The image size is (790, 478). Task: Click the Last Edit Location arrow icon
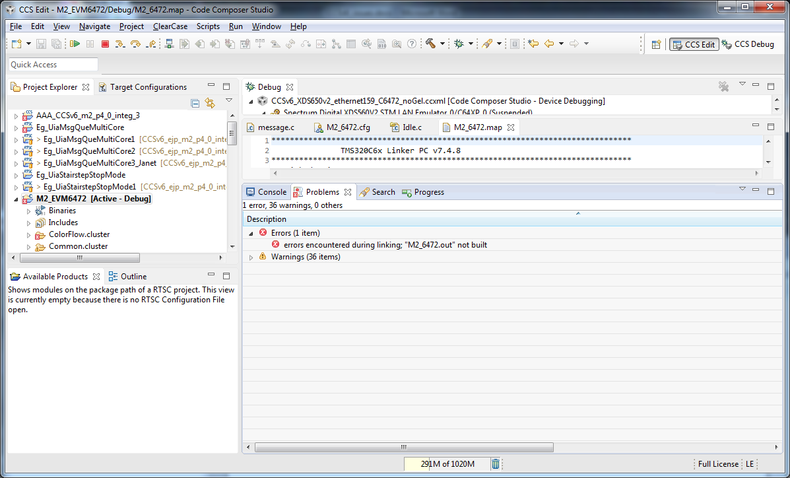tap(533, 44)
